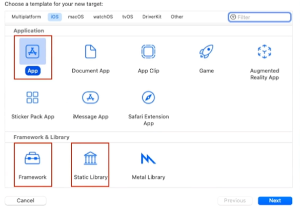Choose the Document App template icon
The image size is (300, 208).
point(90,51)
